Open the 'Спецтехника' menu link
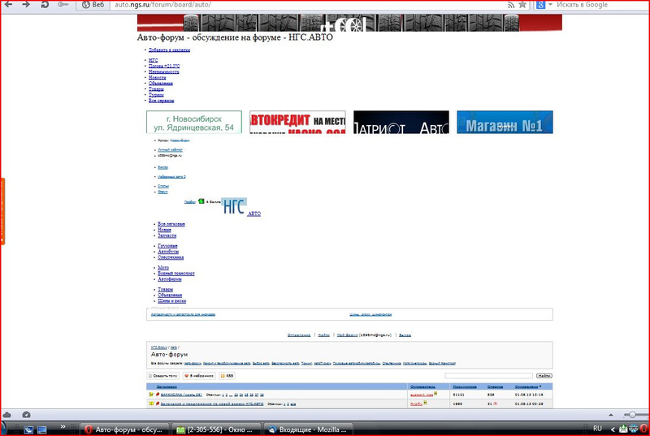The width and height of the screenshot is (650, 436). point(171,257)
